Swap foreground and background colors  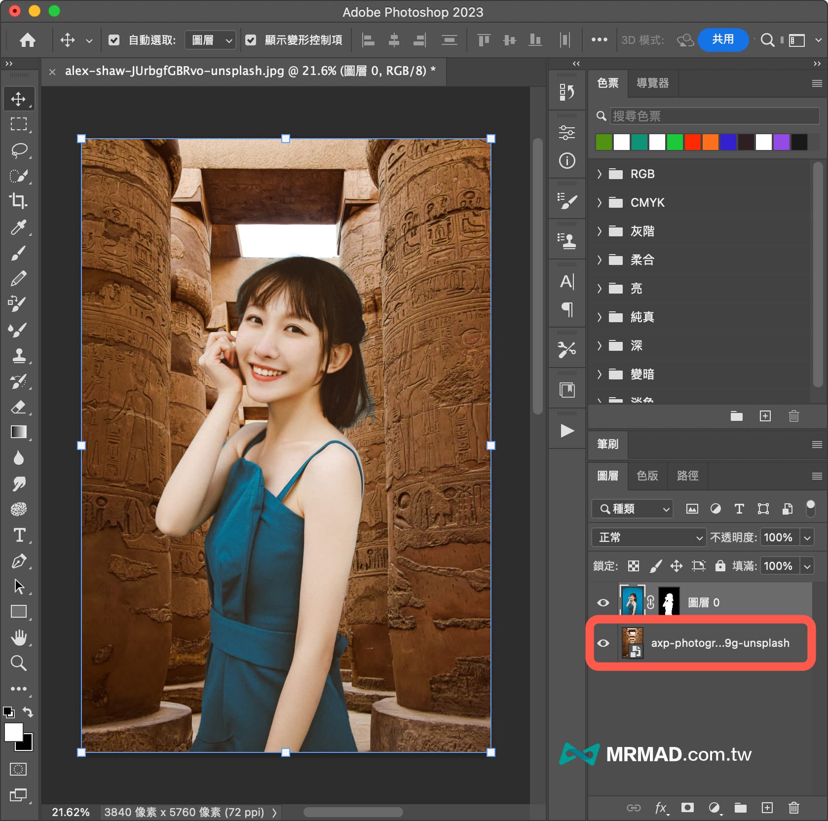point(28,712)
